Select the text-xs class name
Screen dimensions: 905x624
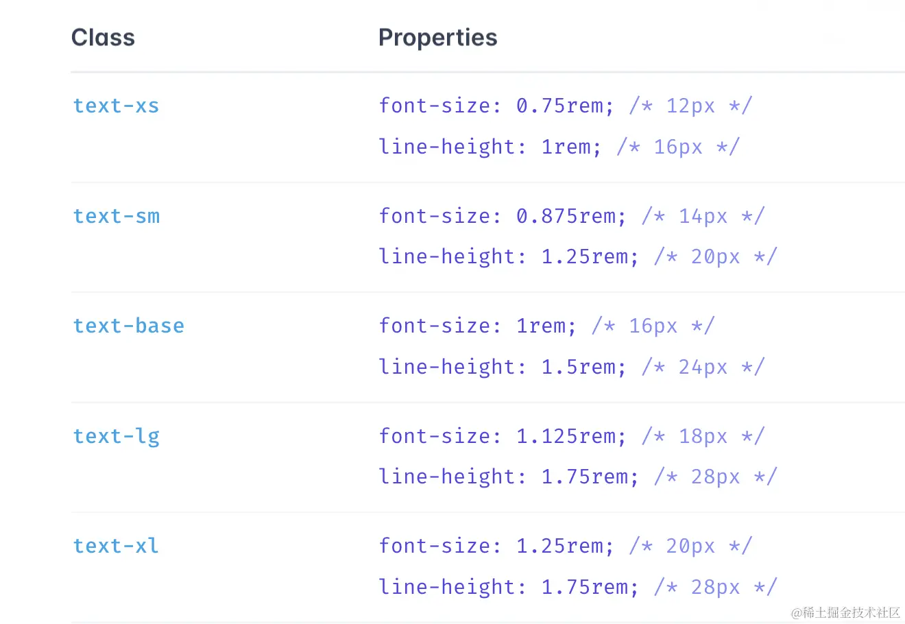click(x=116, y=106)
